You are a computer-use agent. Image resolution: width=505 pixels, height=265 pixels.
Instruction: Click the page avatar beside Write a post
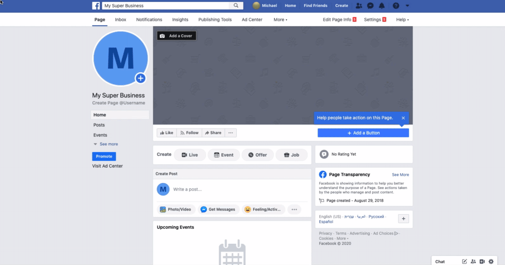[x=163, y=189]
